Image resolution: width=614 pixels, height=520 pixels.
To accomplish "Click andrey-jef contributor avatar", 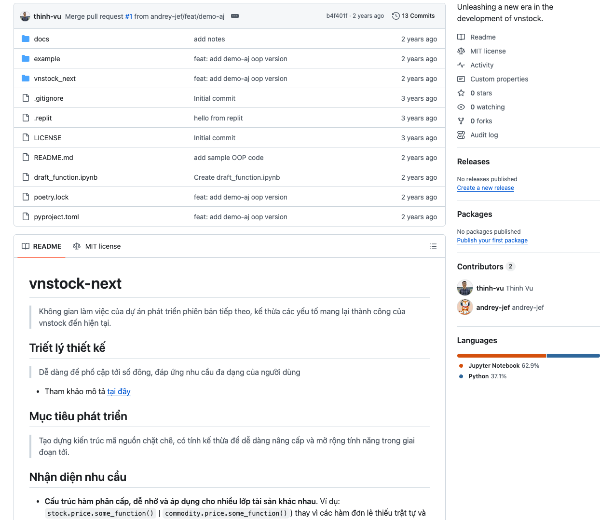I will coord(465,307).
